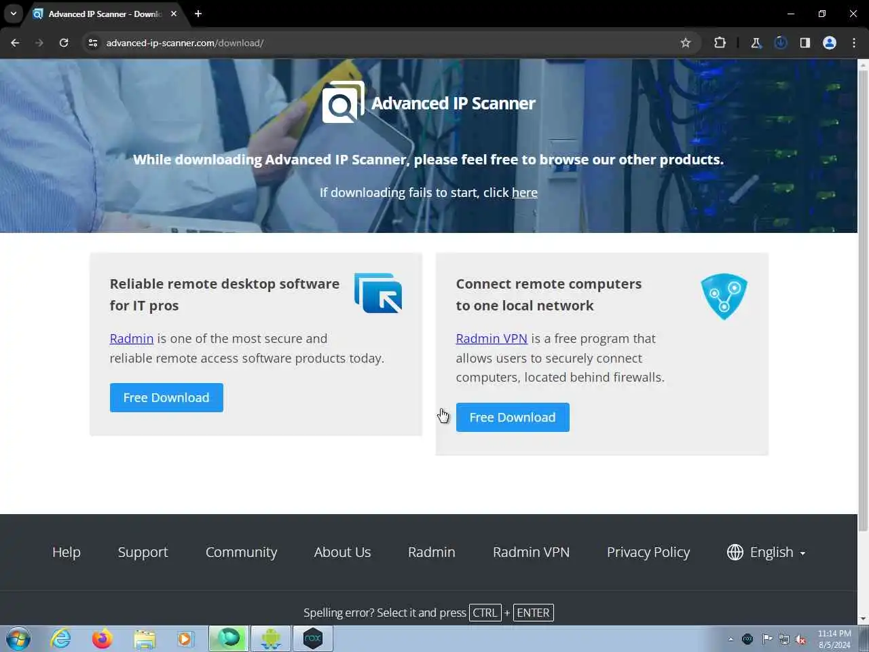Launch Firefox from taskbar

click(x=103, y=639)
